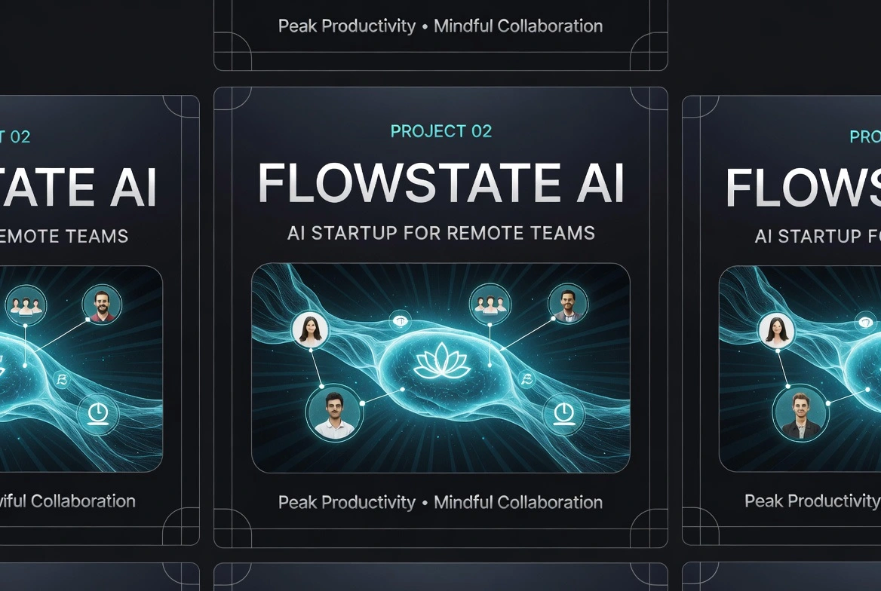Click the lotus flower icon in center card
The width and height of the screenshot is (881, 591).
(441, 360)
